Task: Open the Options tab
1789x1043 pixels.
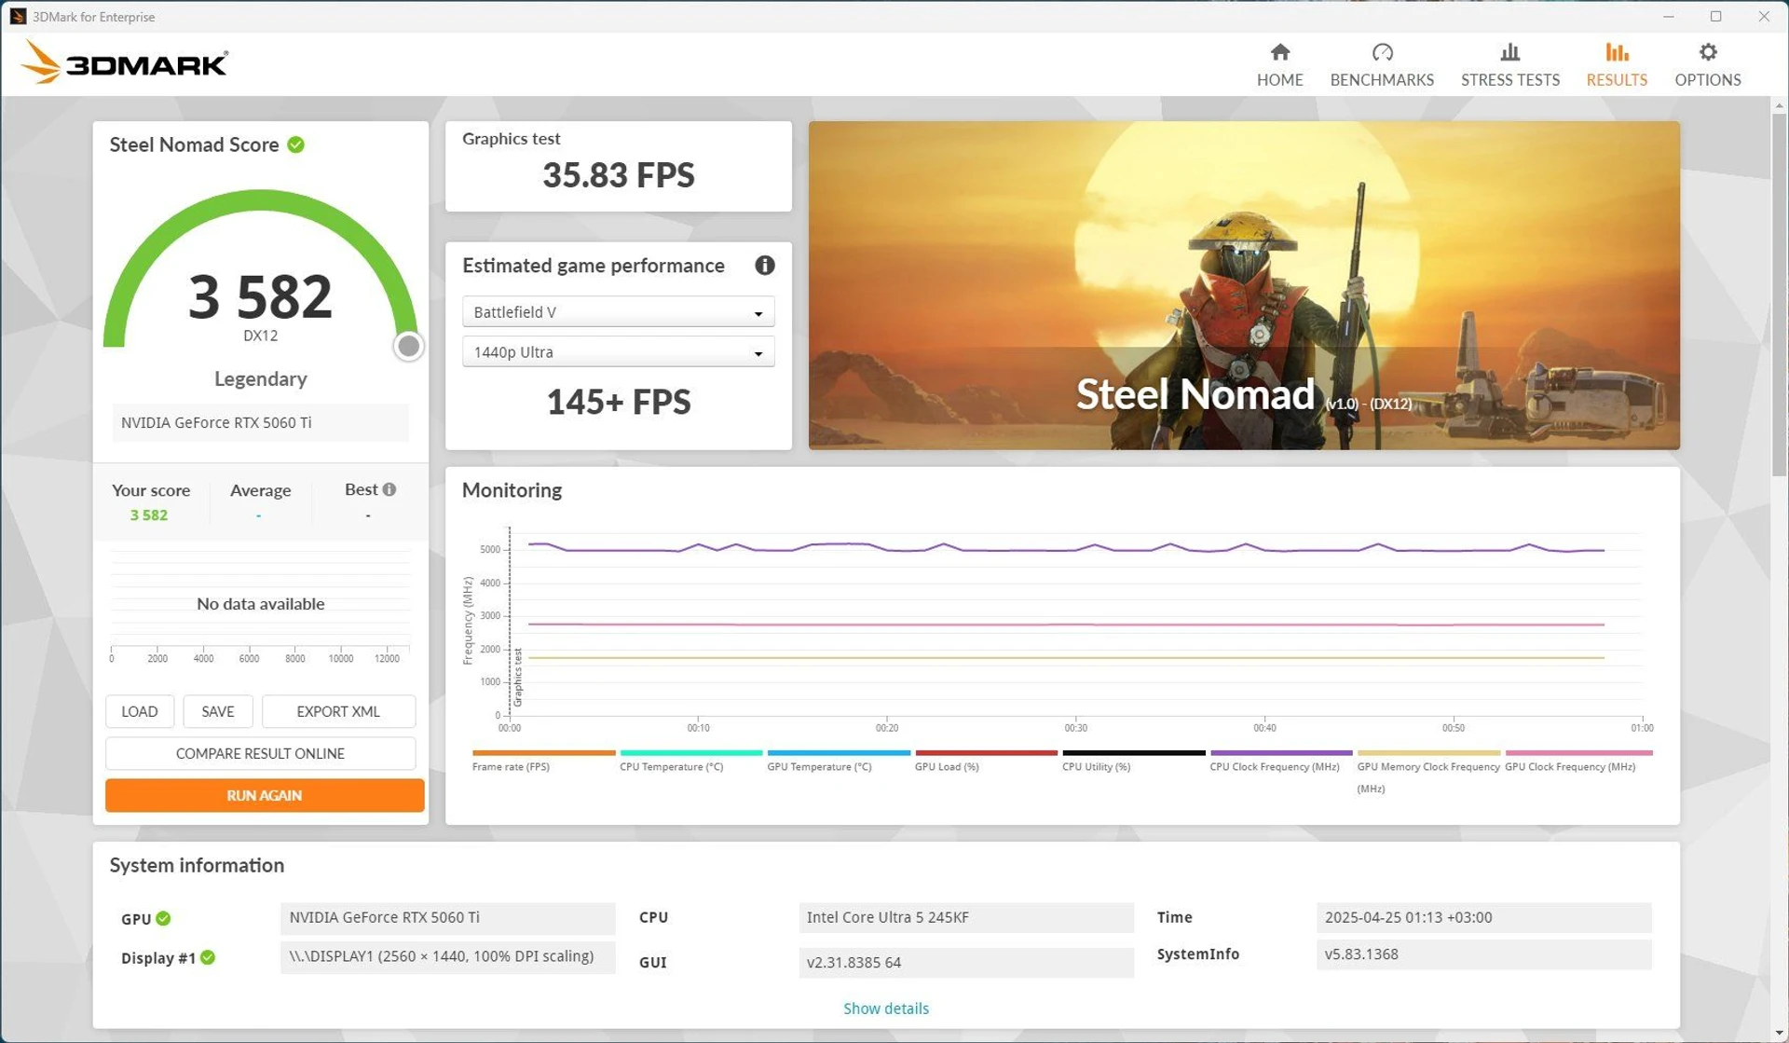Action: [x=1707, y=64]
